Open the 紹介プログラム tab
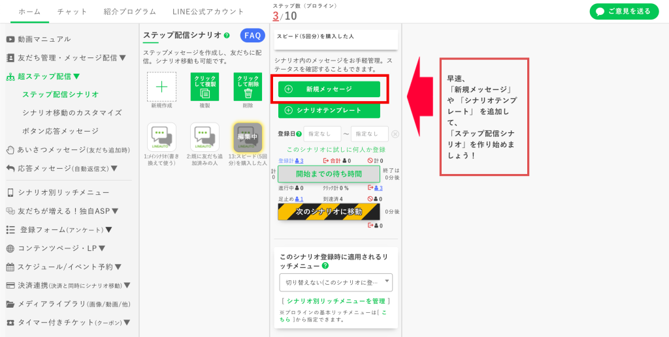 130,12
